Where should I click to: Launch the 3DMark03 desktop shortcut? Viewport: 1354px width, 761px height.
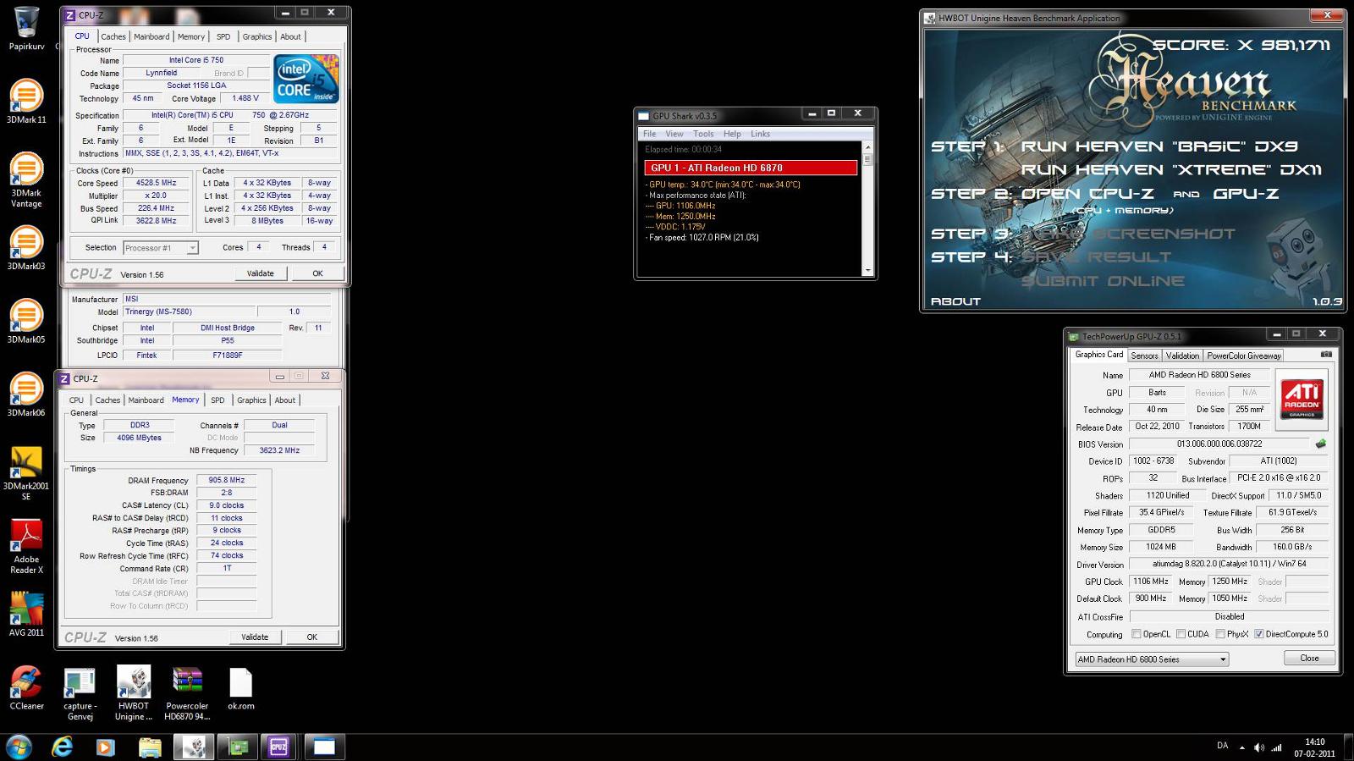[26, 247]
